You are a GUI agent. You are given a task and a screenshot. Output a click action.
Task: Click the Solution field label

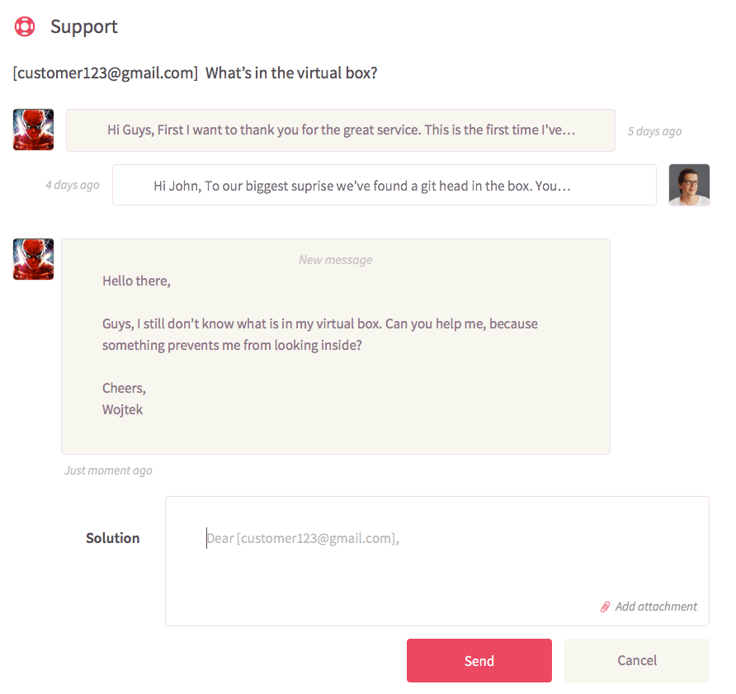tap(113, 538)
